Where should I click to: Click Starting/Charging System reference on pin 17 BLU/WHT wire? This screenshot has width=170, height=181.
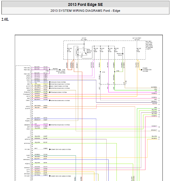(60, 100)
